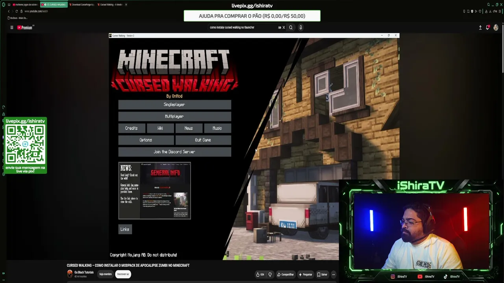This screenshot has height=283, width=504.
Task: Open the YouTube upload/create icon
Action: tap(480, 28)
